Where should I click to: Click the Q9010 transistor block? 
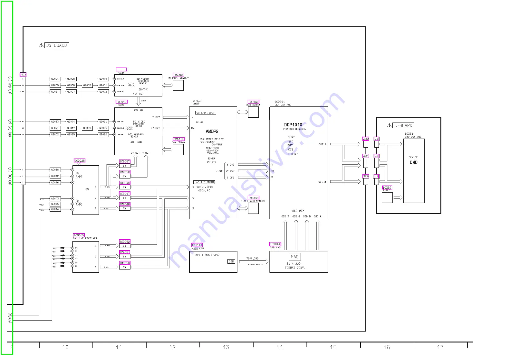[103, 79]
